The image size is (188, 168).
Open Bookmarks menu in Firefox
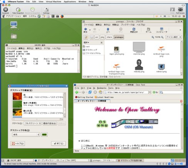pyautogui.click(x=102, y=88)
